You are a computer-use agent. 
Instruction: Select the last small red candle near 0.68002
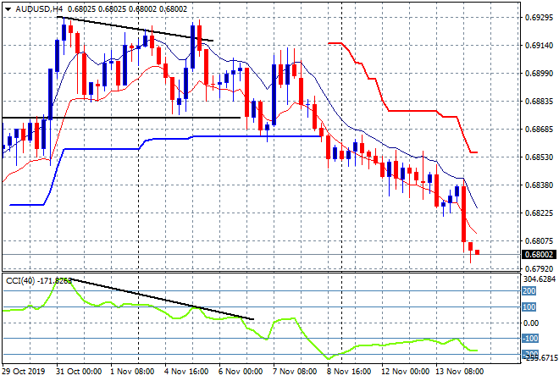478,252
